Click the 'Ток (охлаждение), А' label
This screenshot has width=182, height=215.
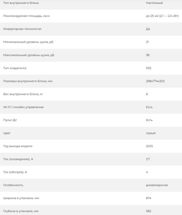(18, 159)
